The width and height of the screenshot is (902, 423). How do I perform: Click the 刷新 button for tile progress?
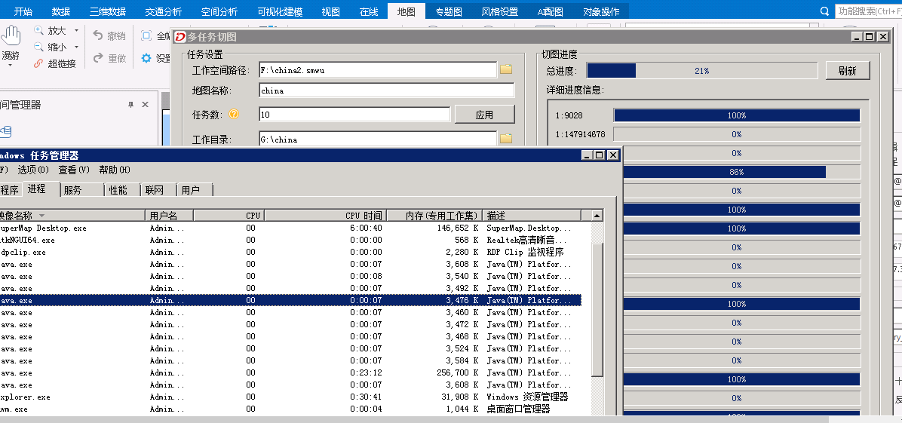[x=848, y=71]
